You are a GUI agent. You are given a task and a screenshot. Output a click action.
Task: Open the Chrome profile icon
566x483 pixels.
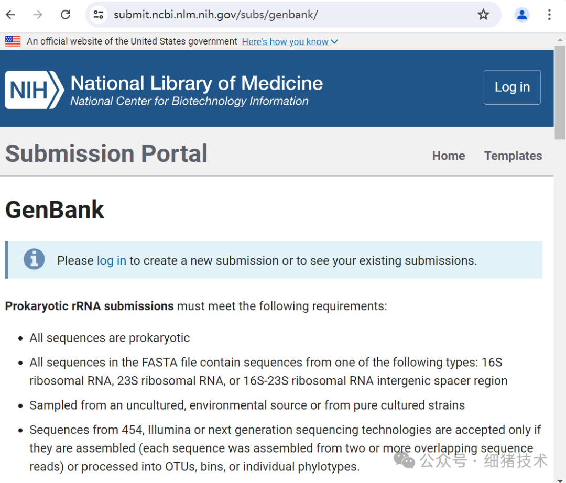click(521, 15)
